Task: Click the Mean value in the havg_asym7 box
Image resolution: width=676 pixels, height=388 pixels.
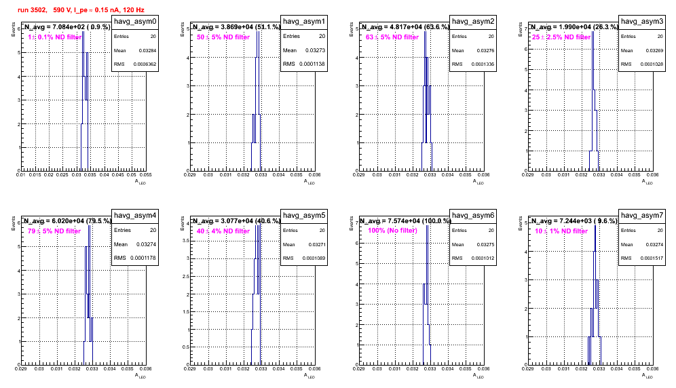Action: click(x=654, y=244)
